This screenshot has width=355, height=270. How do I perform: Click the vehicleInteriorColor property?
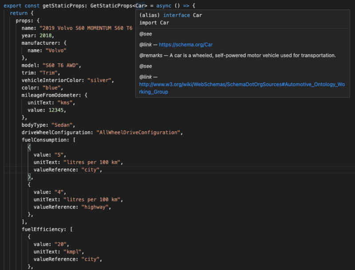pyautogui.click(x=51, y=80)
